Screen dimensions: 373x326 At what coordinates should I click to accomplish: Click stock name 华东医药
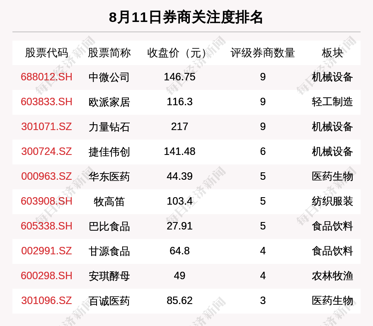109,177
